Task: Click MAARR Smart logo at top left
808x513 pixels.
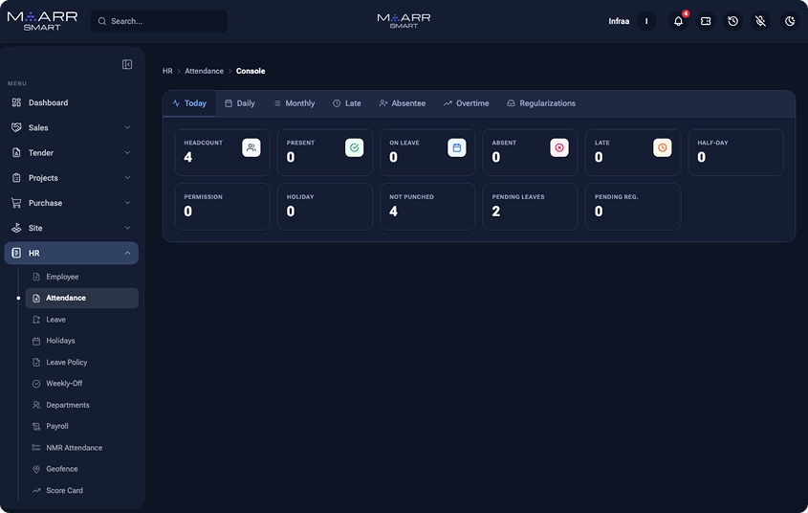Action: 42,21
